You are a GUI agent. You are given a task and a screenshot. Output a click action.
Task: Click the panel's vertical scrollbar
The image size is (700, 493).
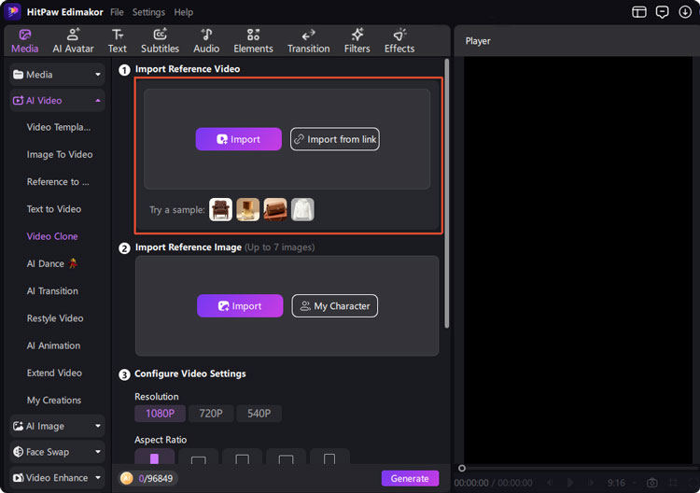coord(447,194)
